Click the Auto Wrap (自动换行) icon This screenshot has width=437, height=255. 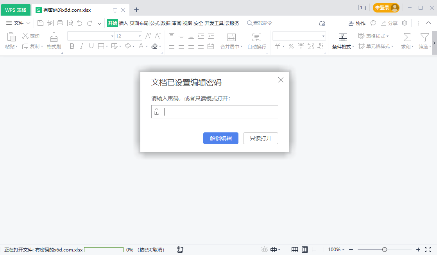click(257, 37)
